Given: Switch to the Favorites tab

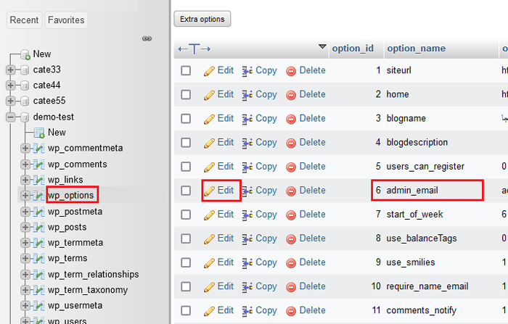Looking at the screenshot, I should (x=66, y=20).
